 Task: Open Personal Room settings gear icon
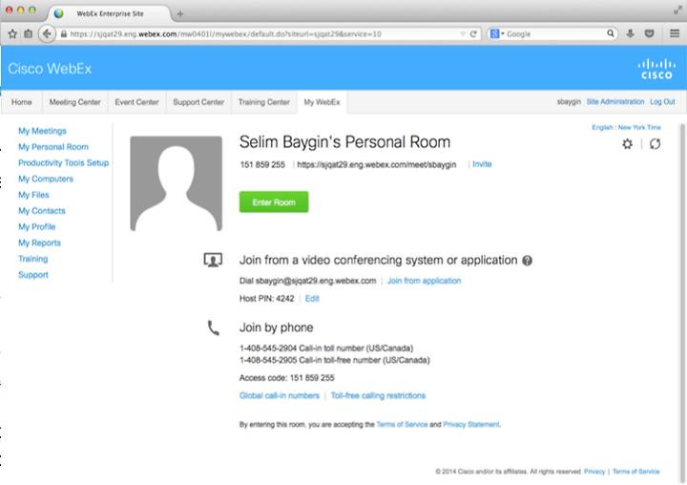click(628, 144)
